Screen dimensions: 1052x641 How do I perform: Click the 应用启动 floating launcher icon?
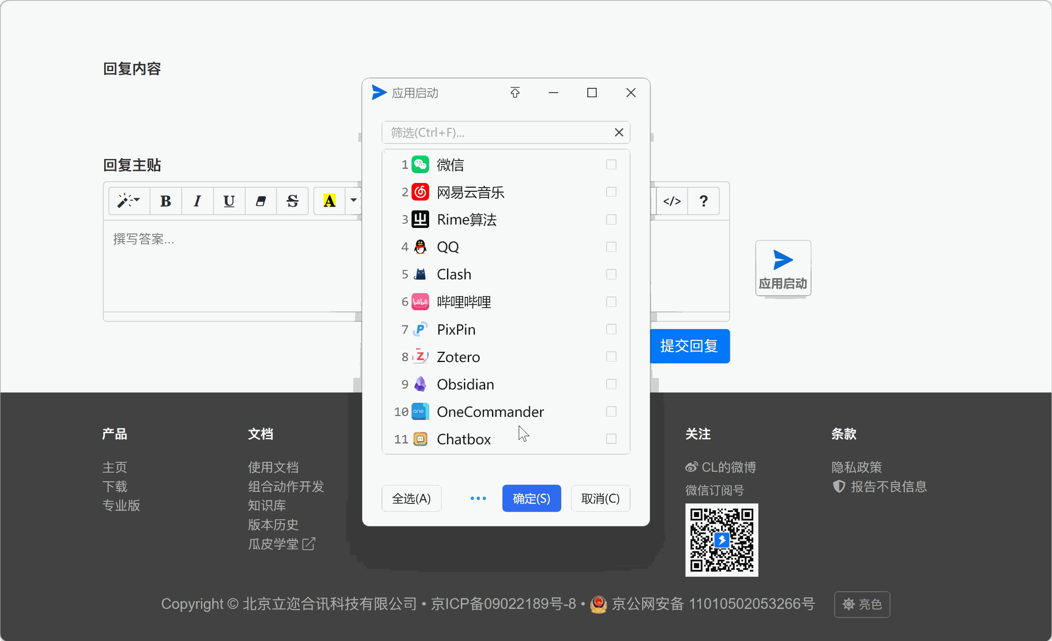[x=783, y=268]
